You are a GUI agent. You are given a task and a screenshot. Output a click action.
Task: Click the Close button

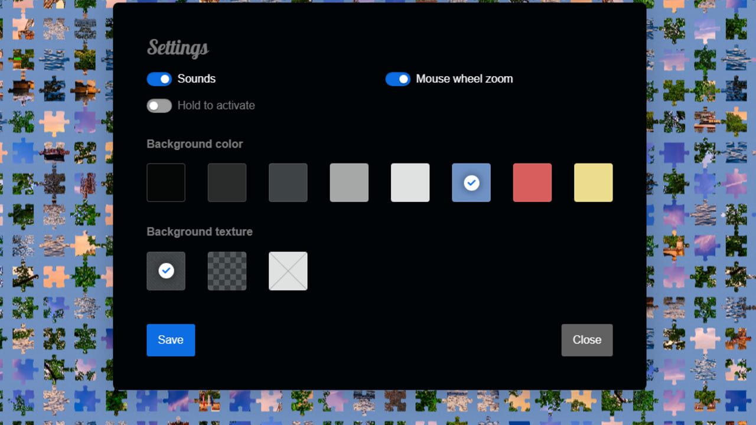pyautogui.click(x=587, y=340)
